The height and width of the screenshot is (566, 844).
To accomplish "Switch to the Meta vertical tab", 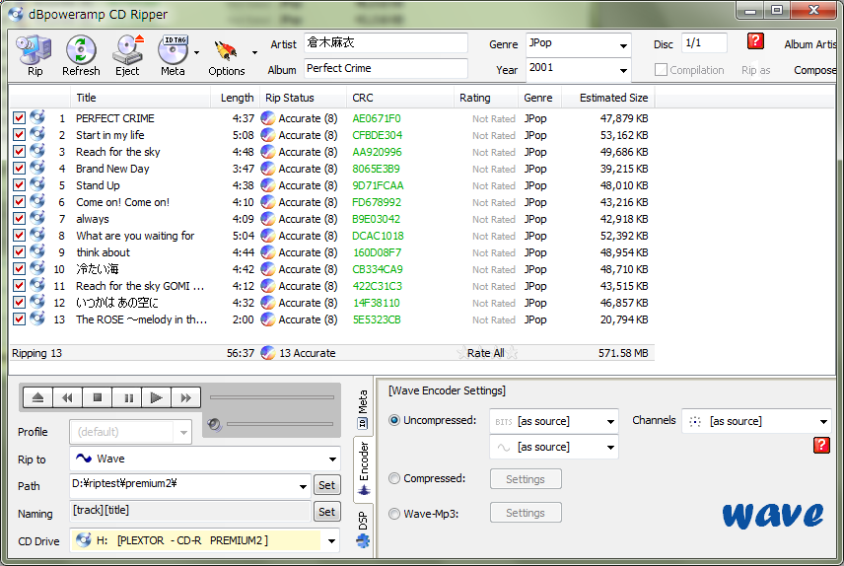I will [363, 407].
